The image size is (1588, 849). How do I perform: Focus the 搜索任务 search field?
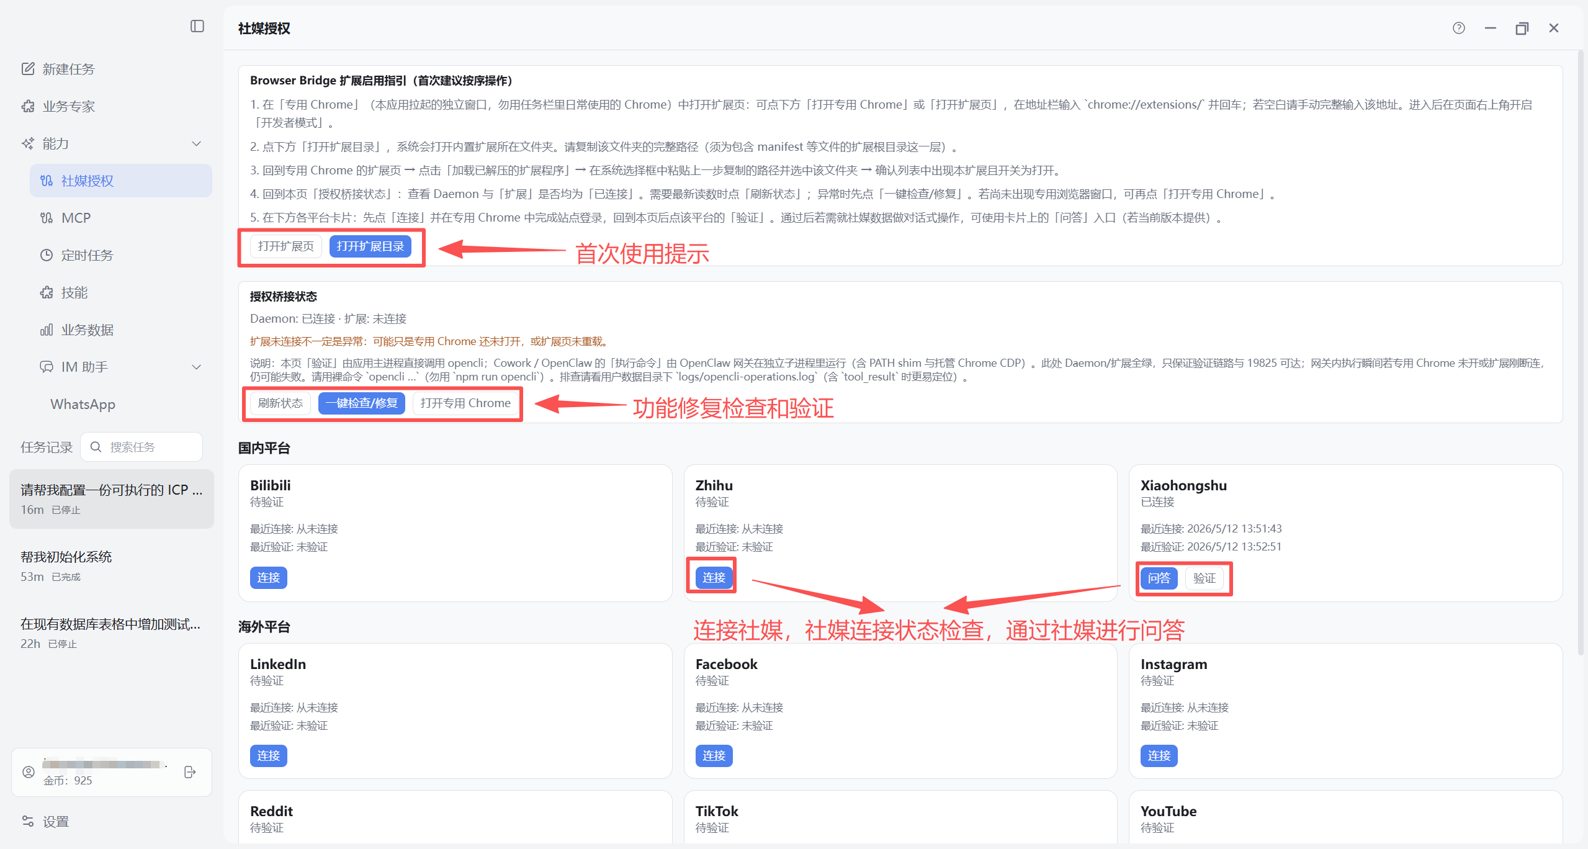(x=141, y=447)
